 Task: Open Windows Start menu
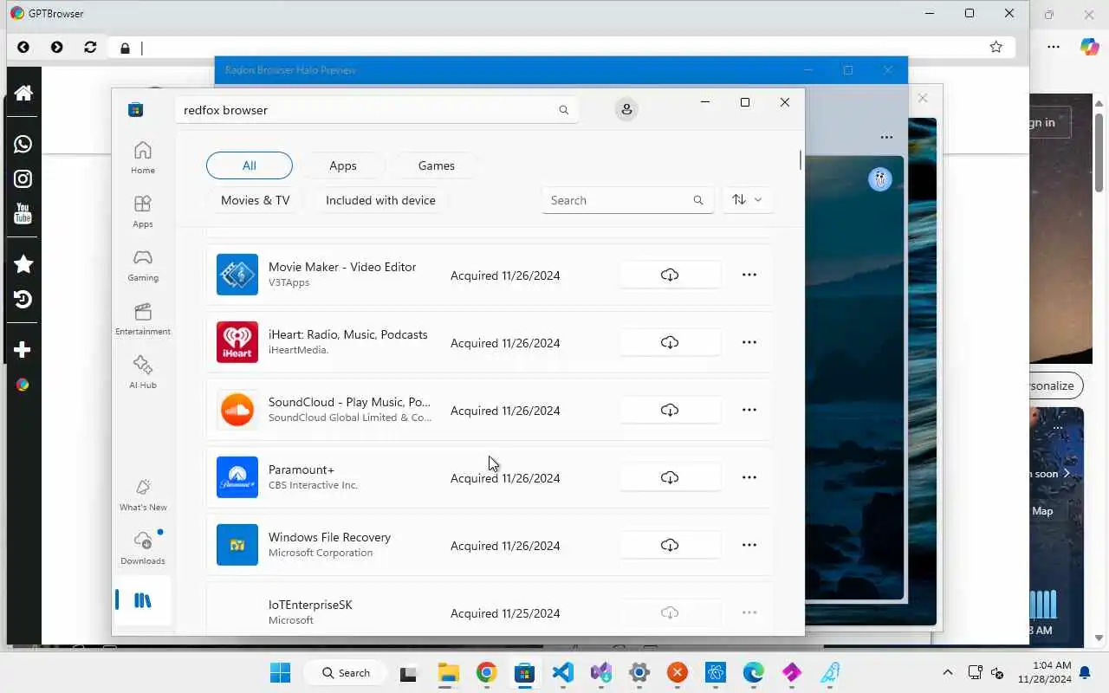pyautogui.click(x=280, y=672)
